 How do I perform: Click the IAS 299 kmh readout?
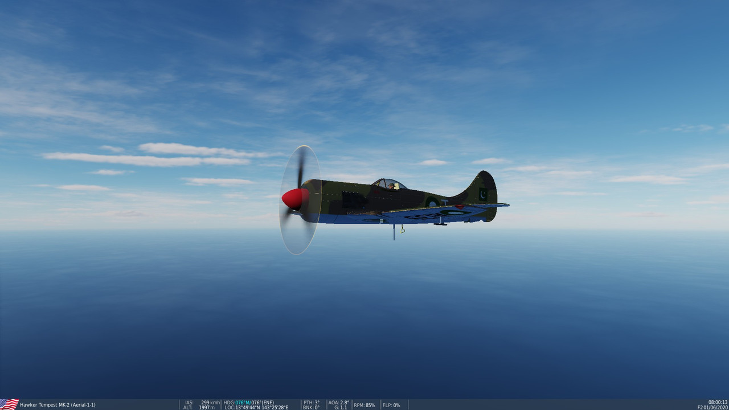point(202,403)
